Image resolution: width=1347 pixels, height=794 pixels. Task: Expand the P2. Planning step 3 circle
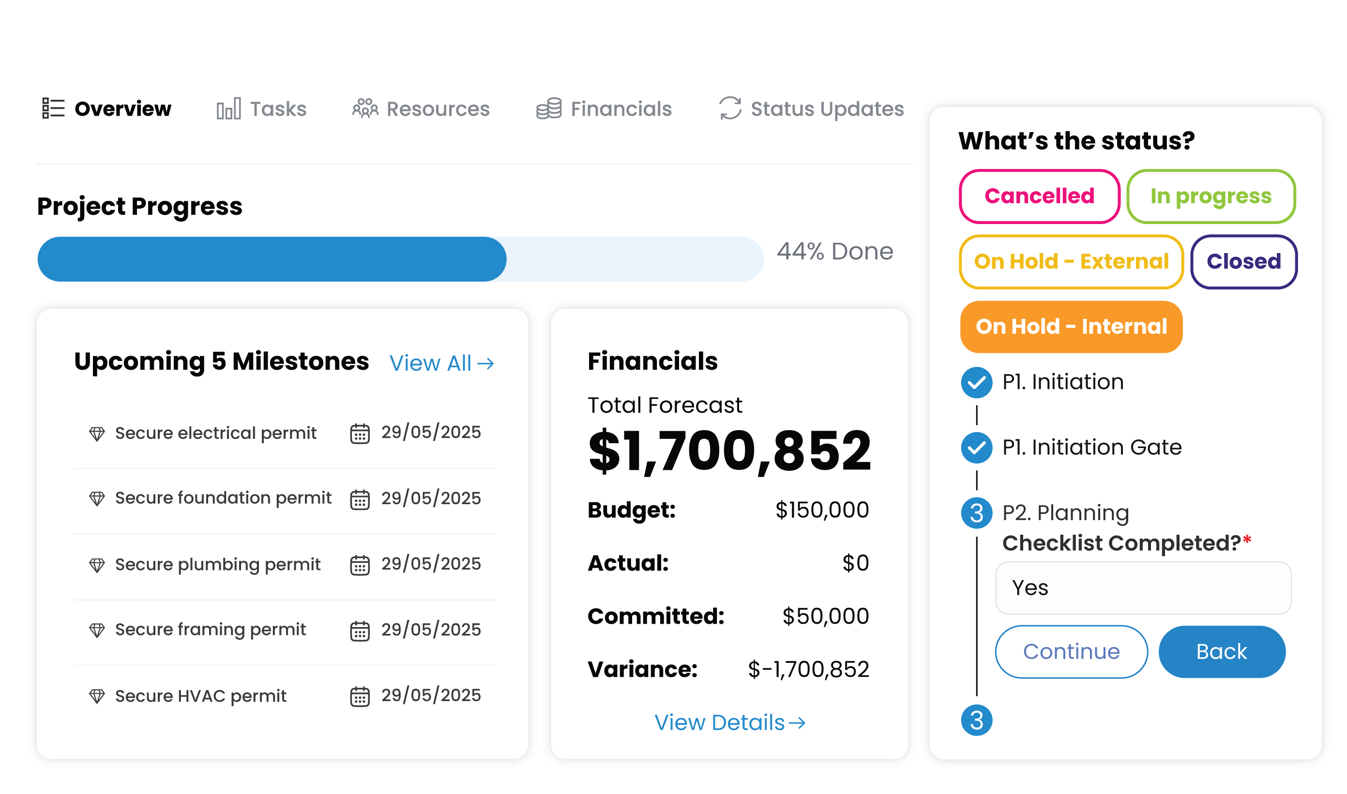tap(976, 513)
